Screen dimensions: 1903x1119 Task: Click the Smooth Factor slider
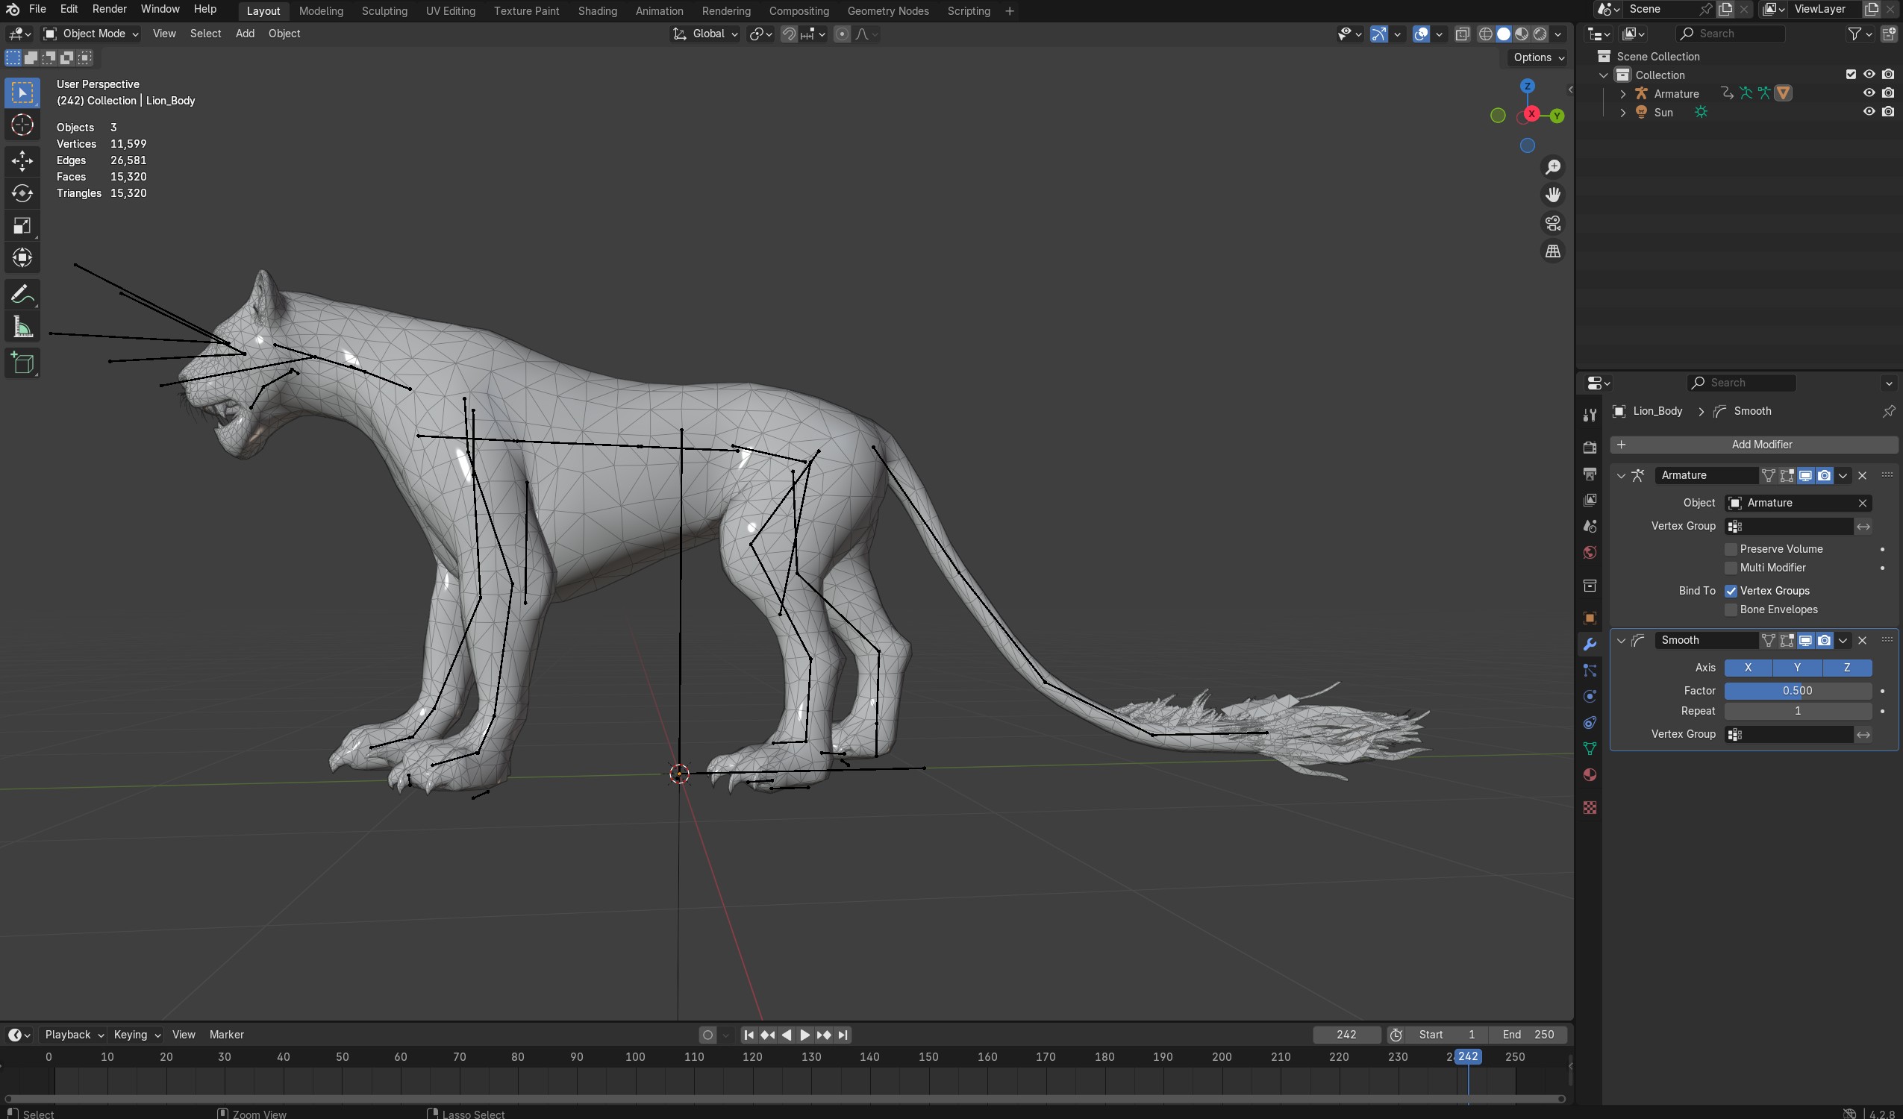click(x=1797, y=690)
